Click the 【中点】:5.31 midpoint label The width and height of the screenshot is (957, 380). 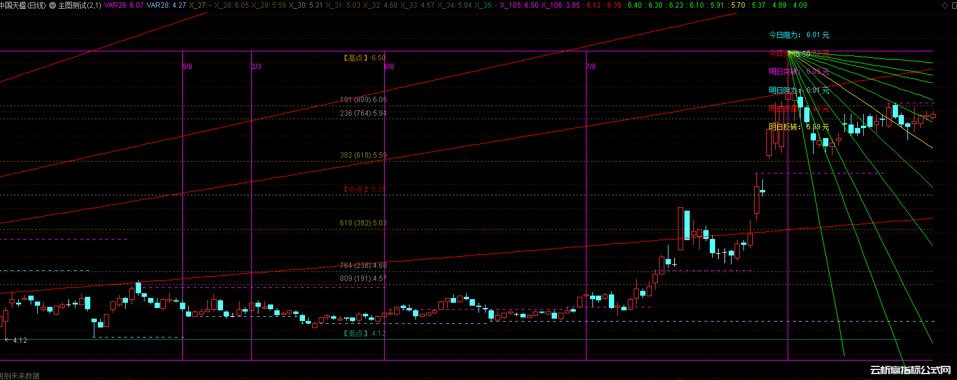click(x=364, y=189)
